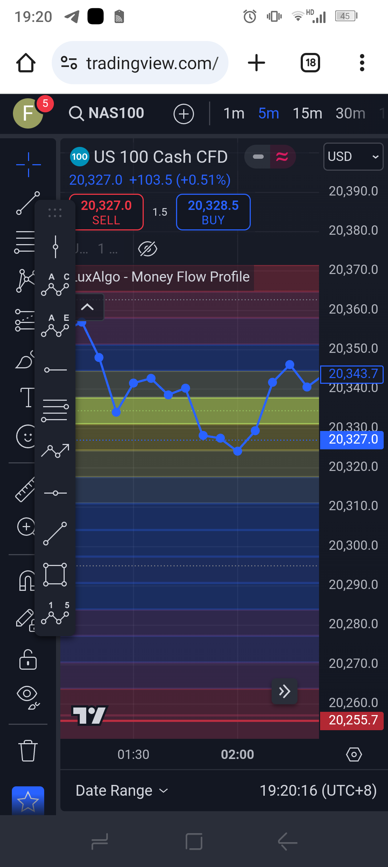388x867 pixels.
Task: Toggle indicator visibility eye icon
Action: 148,249
